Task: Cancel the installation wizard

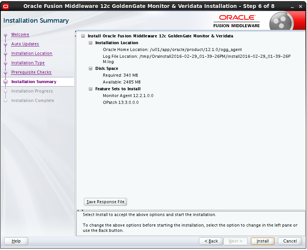Action: (290, 241)
